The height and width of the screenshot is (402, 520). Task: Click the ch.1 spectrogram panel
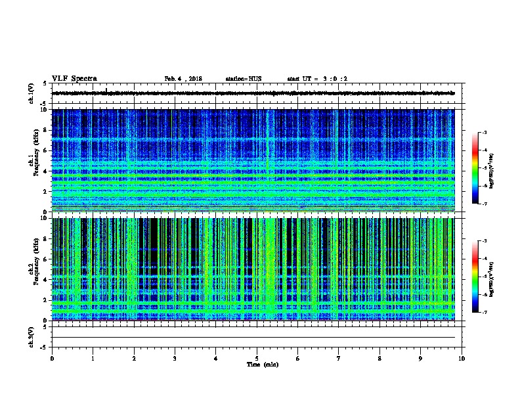click(253, 160)
